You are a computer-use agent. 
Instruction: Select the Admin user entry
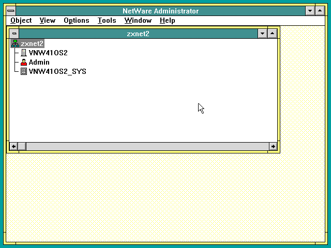[39, 62]
